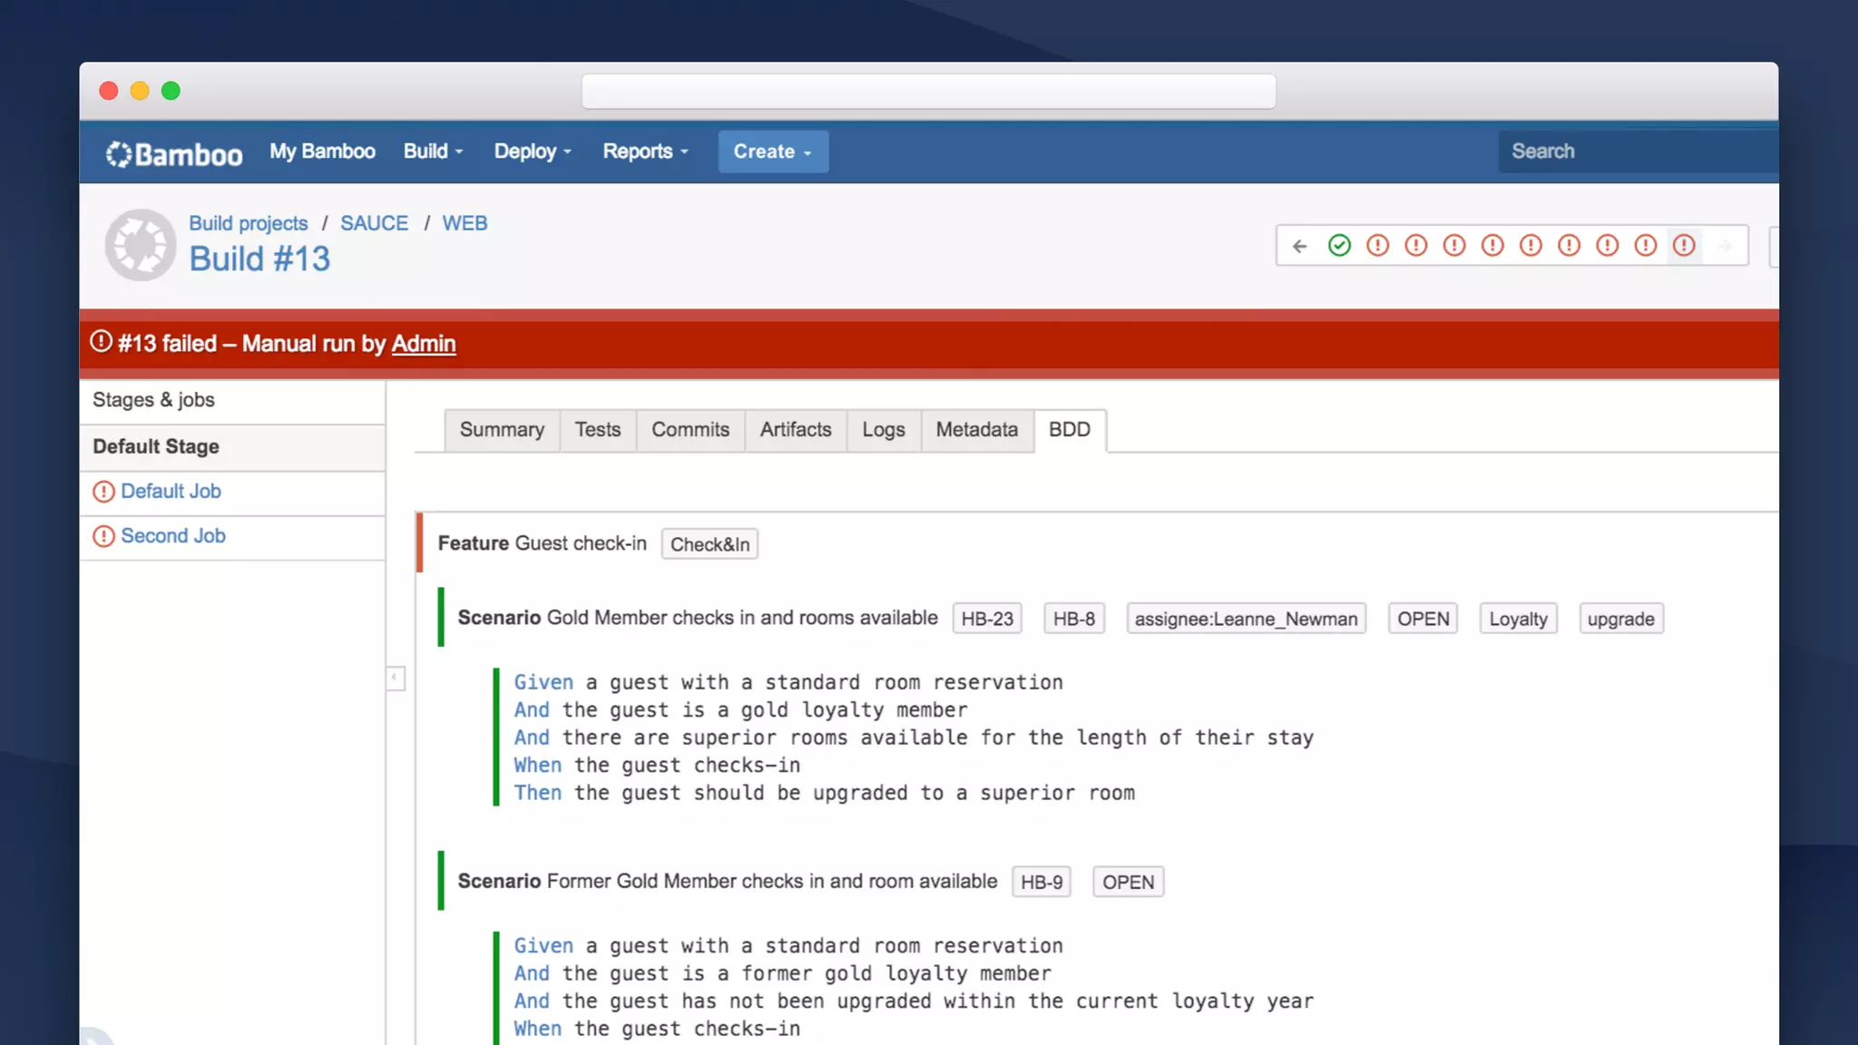Screen dimensions: 1858x1045
Task: Click the Admin user link
Action: pyautogui.click(x=424, y=344)
